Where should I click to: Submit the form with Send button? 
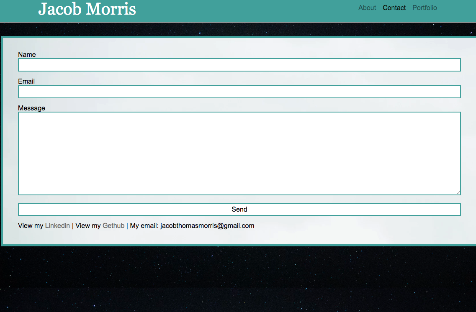(239, 210)
